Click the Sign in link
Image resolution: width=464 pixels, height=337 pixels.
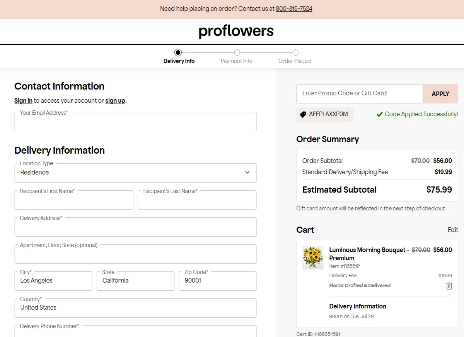[23, 101]
